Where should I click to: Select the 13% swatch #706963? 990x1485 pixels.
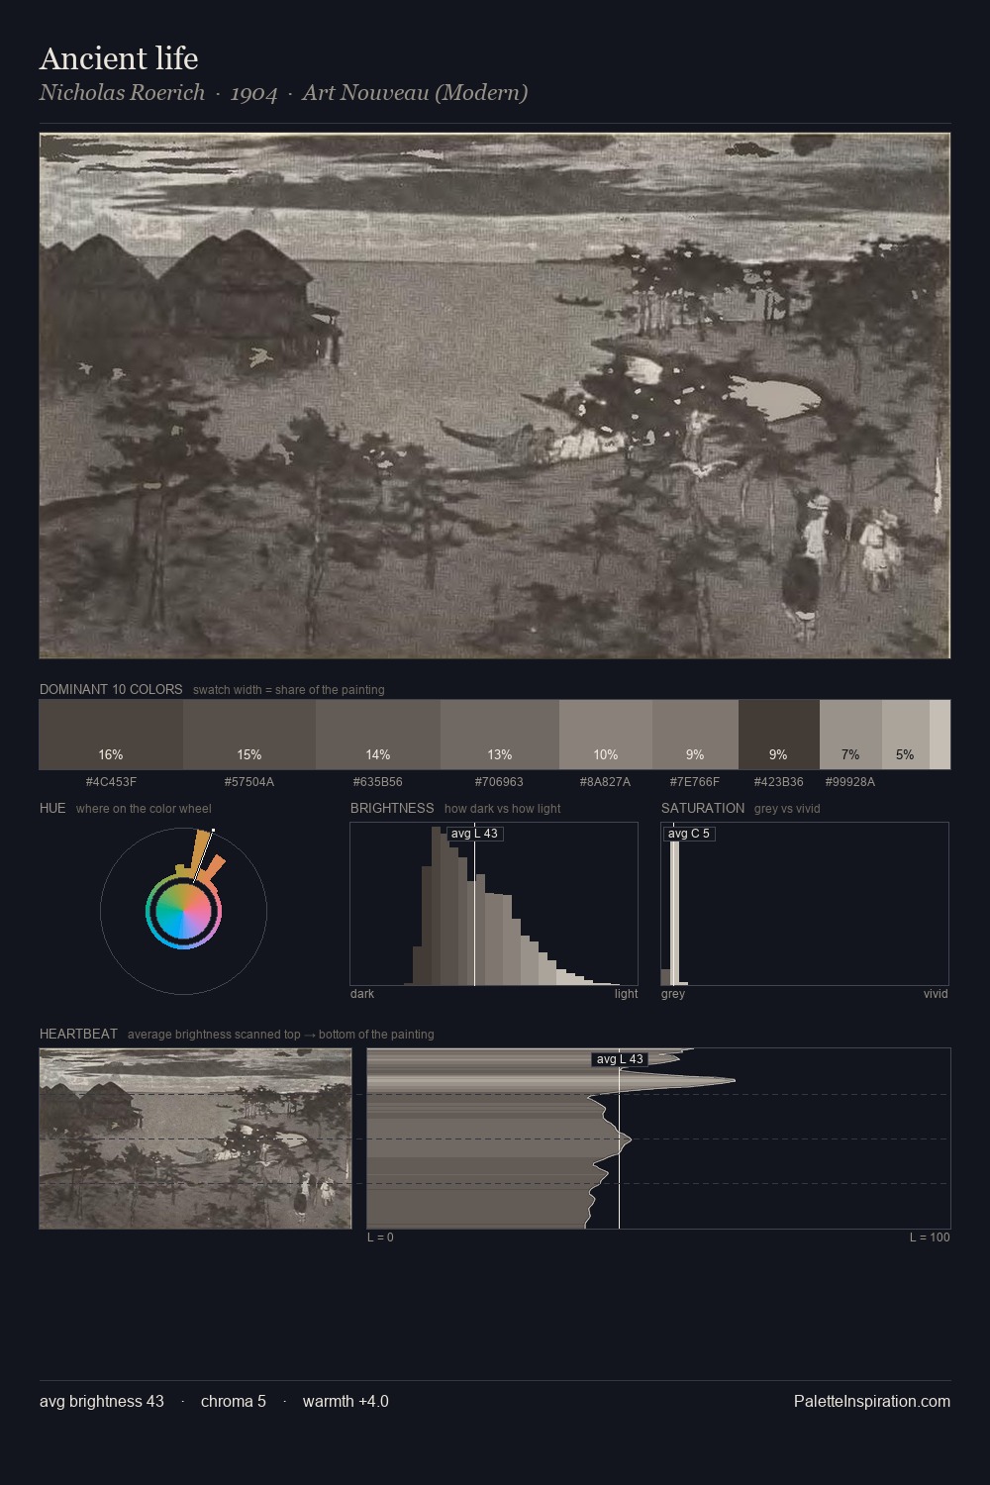(x=500, y=735)
